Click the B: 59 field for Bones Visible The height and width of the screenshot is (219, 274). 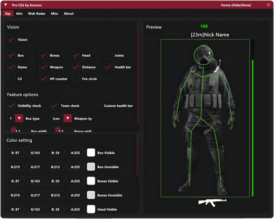[x=55, y=181]
